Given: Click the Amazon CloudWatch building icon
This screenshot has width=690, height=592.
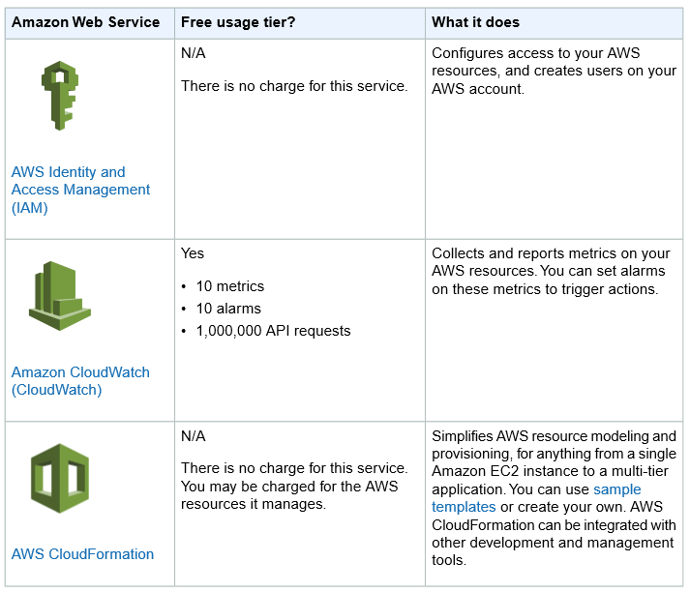Looking at the screenshot, I should [60, 296].
